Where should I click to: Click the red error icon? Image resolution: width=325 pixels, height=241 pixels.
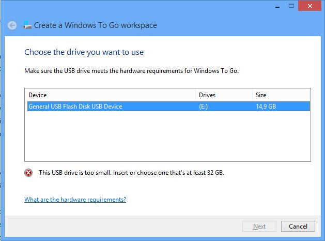(28, 173)
